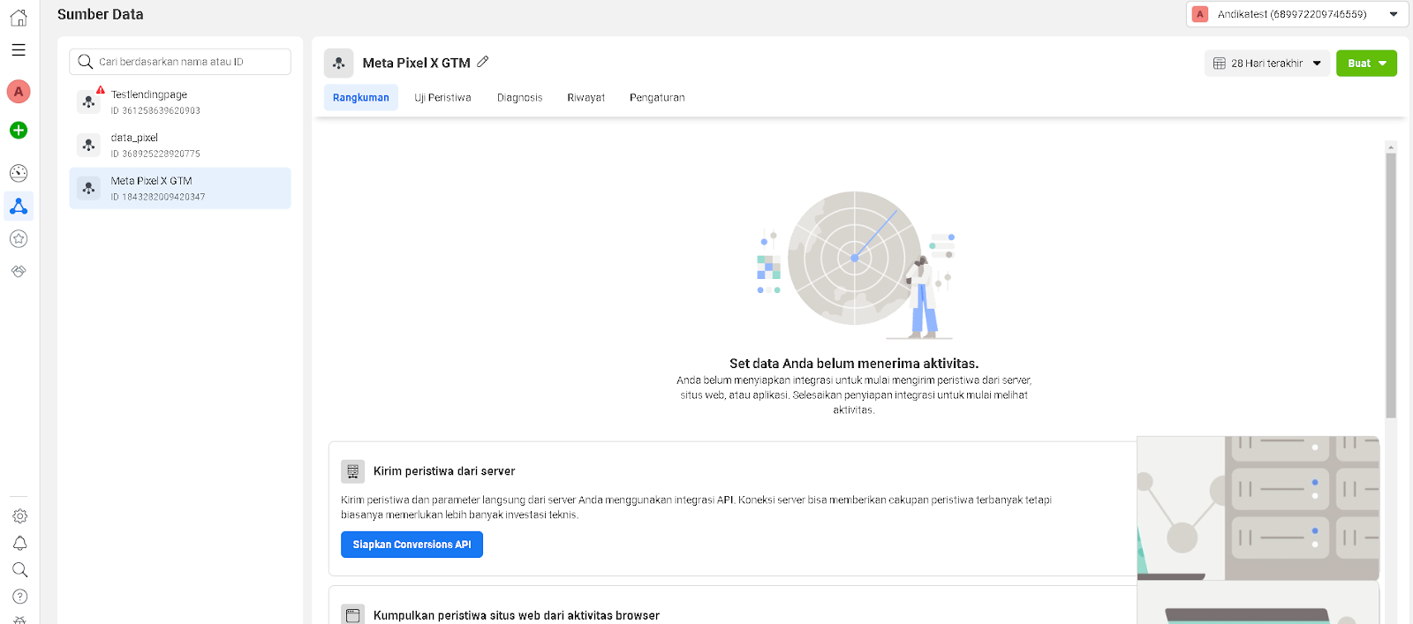This screenshot has width=1413, height=624.
Task: Click the vertical scrollbar in main panel
Action: pos(1391,285)
